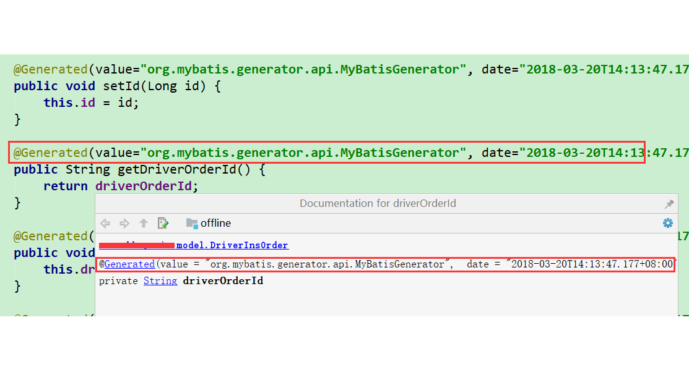Click 'private' keyword in documentation popup
The image size is (689, 370).
[x=118, y=281]
